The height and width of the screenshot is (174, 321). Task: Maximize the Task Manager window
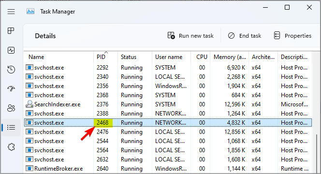tap(287, 7)
